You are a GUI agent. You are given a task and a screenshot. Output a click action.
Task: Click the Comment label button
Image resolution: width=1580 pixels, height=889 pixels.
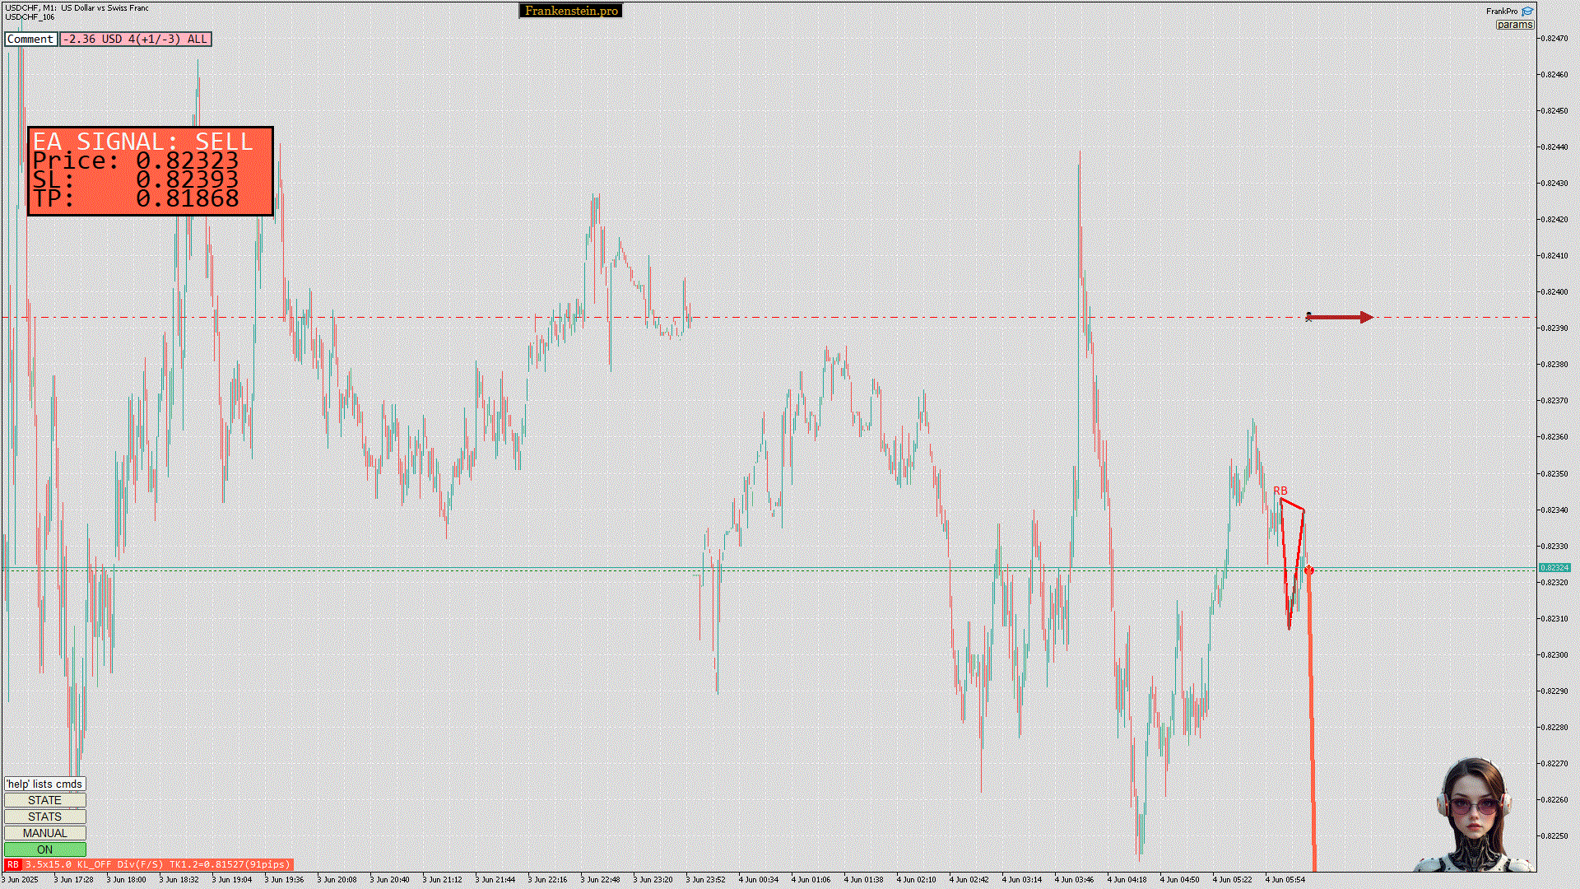(30, 39)
